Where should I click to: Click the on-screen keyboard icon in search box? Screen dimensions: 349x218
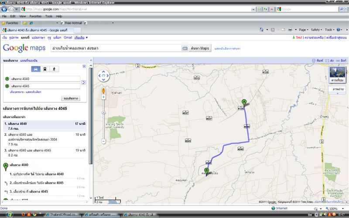coord(185,48)
